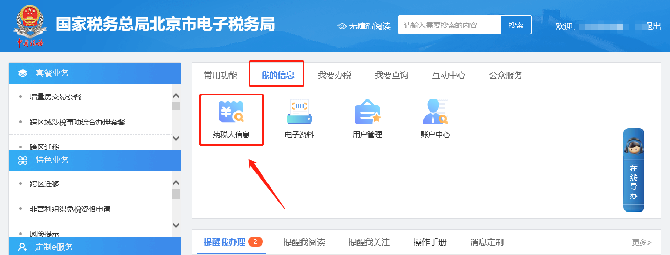
Task: Click the 更多> link
Action: (x=642, y=242)
